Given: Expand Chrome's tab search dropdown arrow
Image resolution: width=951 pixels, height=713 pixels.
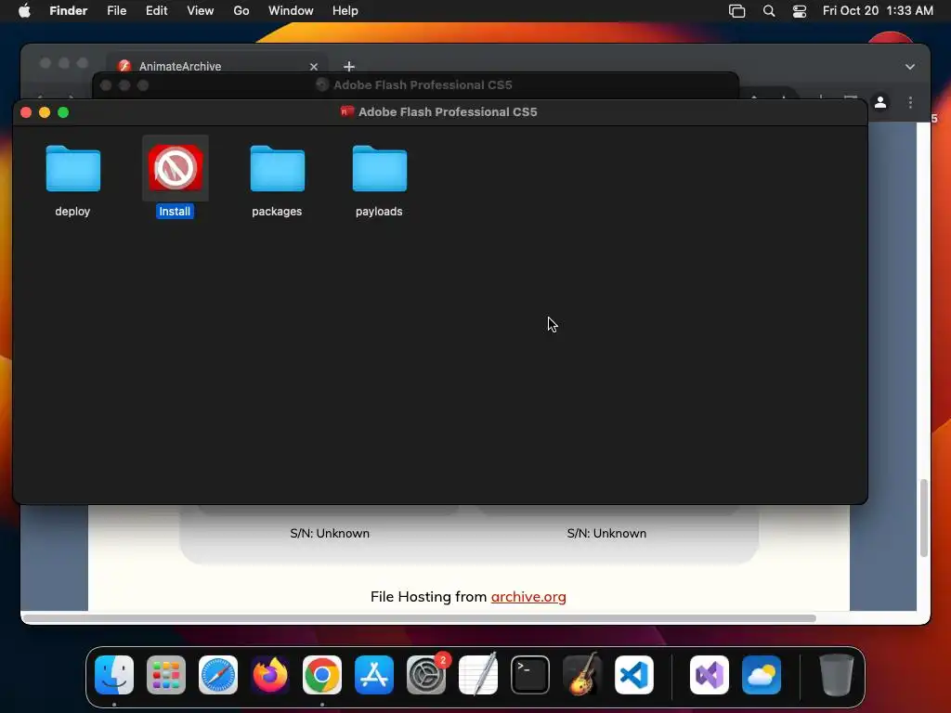Looking at the screenshot, I should point(910,67).
